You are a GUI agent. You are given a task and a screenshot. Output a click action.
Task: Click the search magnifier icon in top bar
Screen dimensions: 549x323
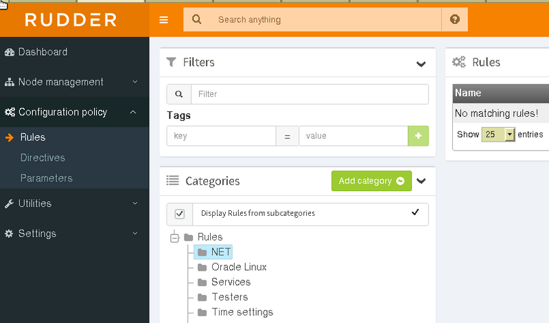(197, 19)
